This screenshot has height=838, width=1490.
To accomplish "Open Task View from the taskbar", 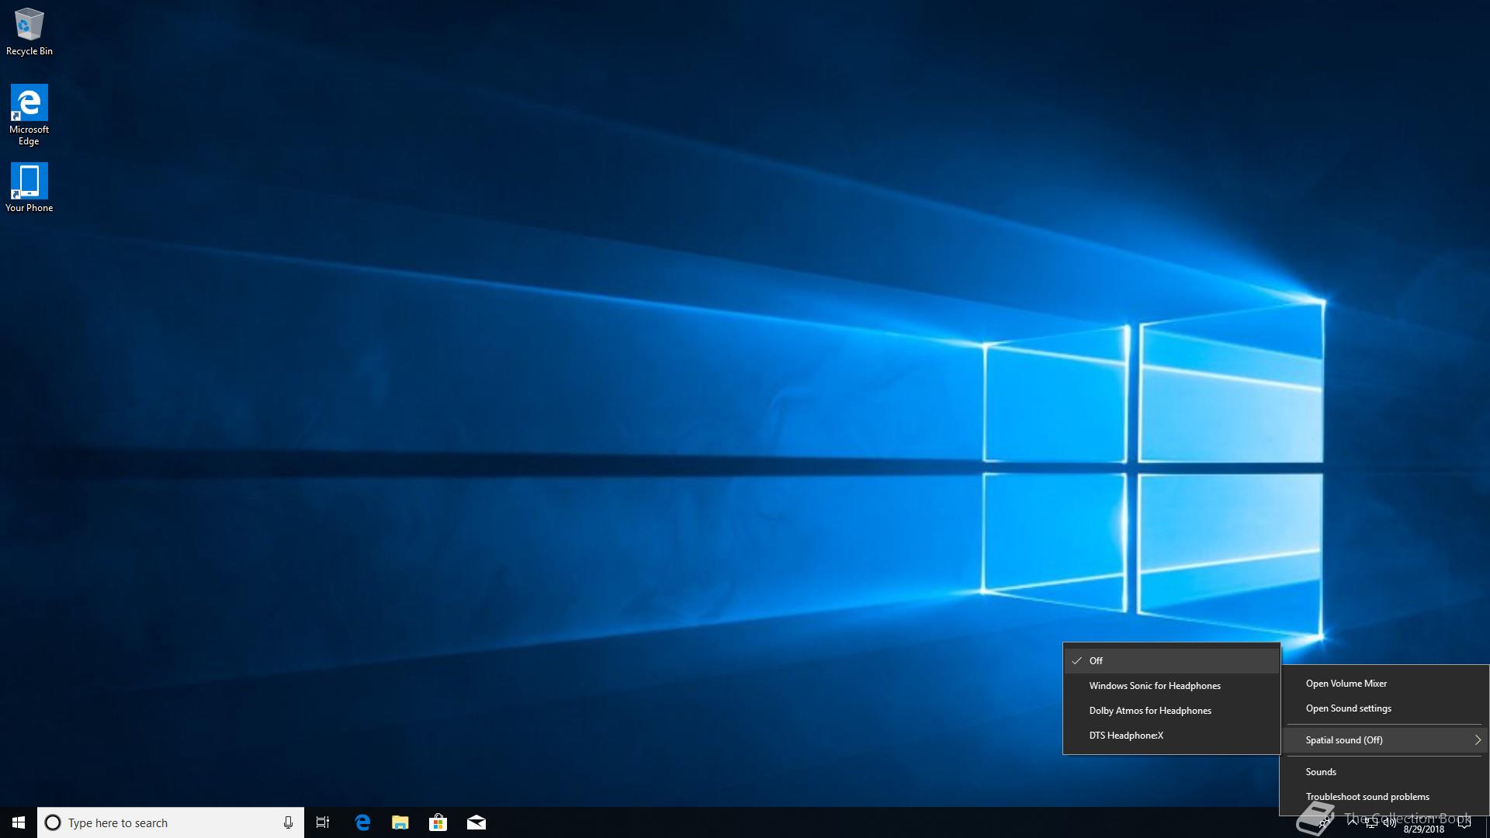I will 323,822.
